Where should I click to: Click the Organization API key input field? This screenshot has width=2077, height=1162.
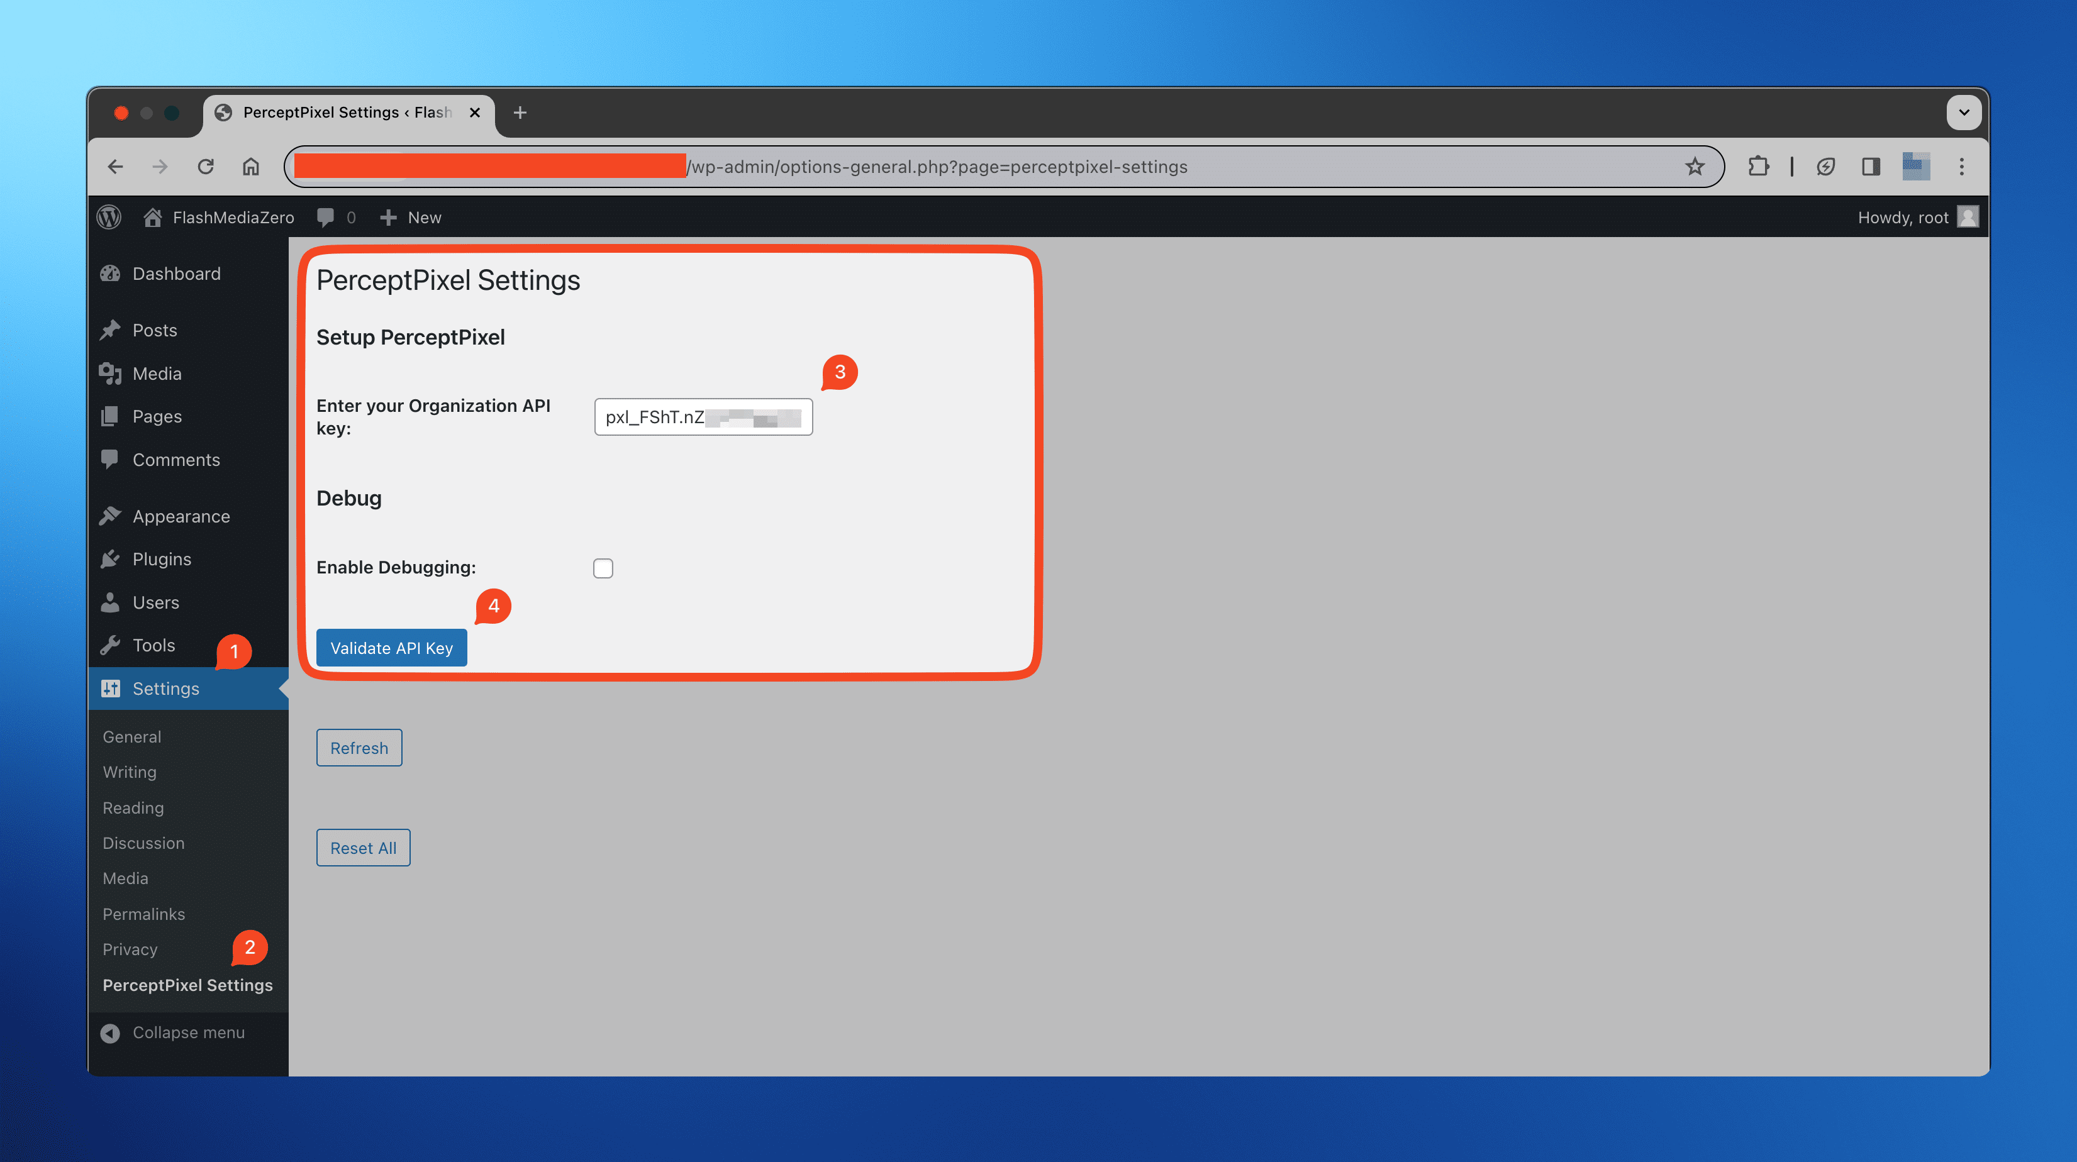tap(703, 416)
